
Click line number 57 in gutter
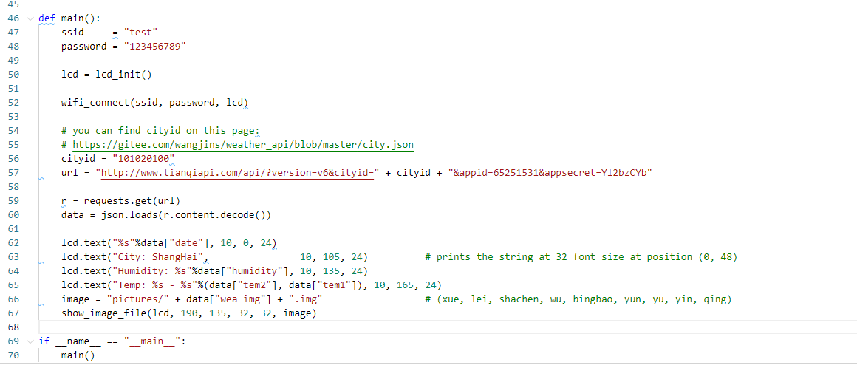tap(13, 173)
